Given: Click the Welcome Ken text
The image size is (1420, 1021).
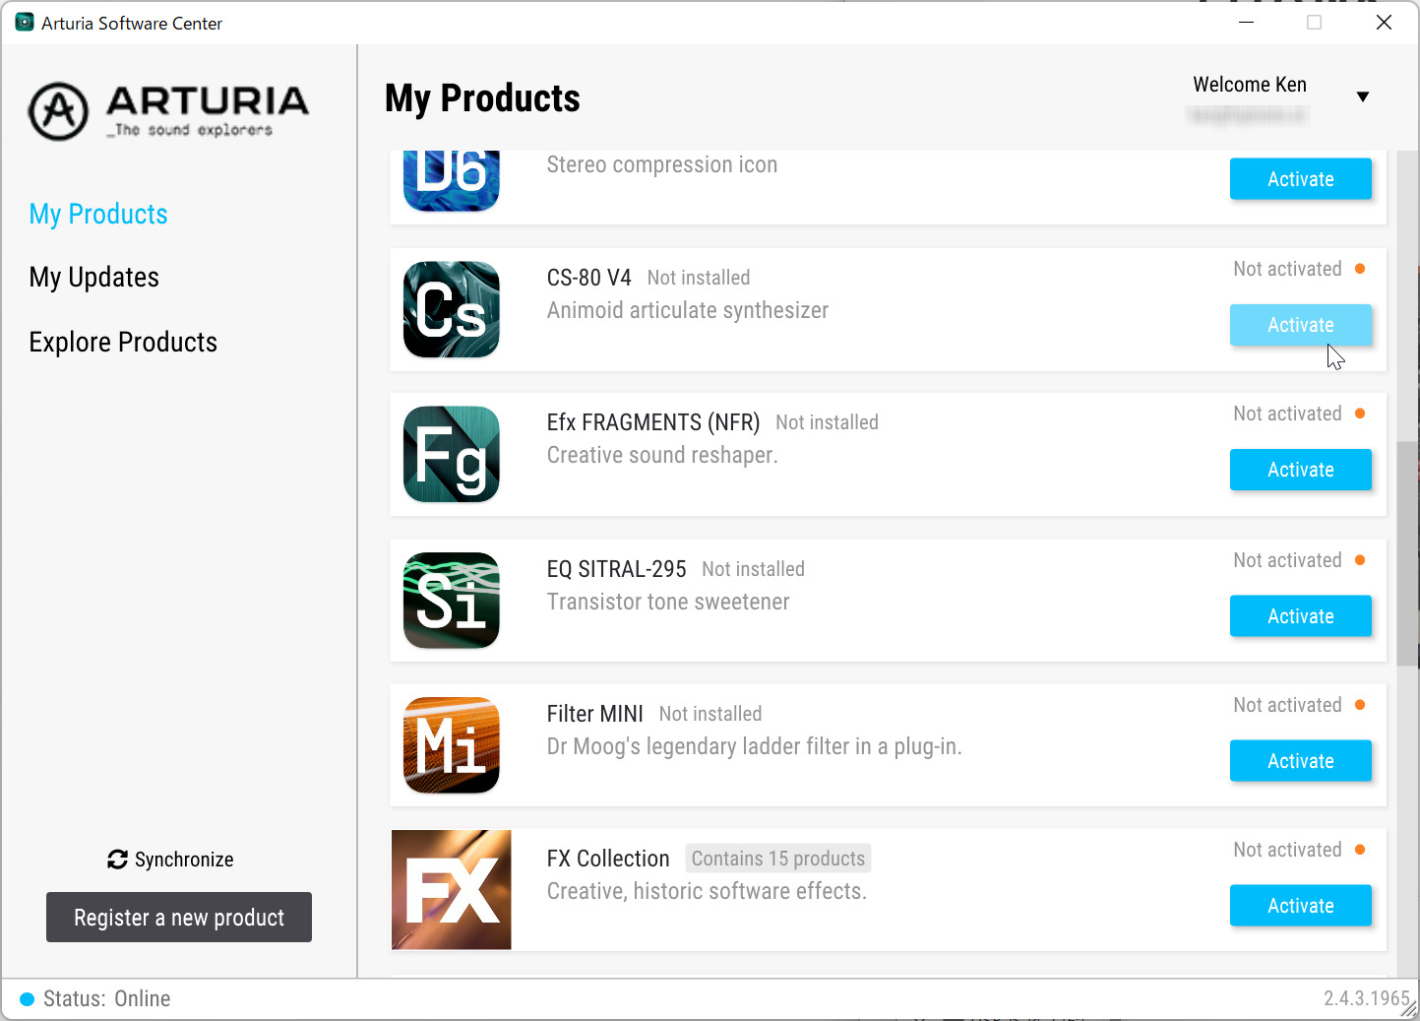Looking at the screenshot, I should click(x=1250, y=85).
